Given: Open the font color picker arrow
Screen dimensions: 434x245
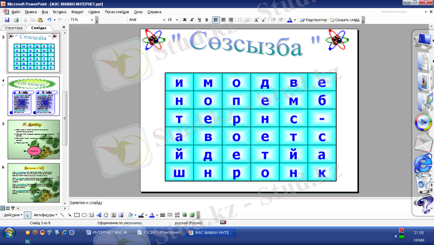Looking at the screenshot, I should point(295,20).
